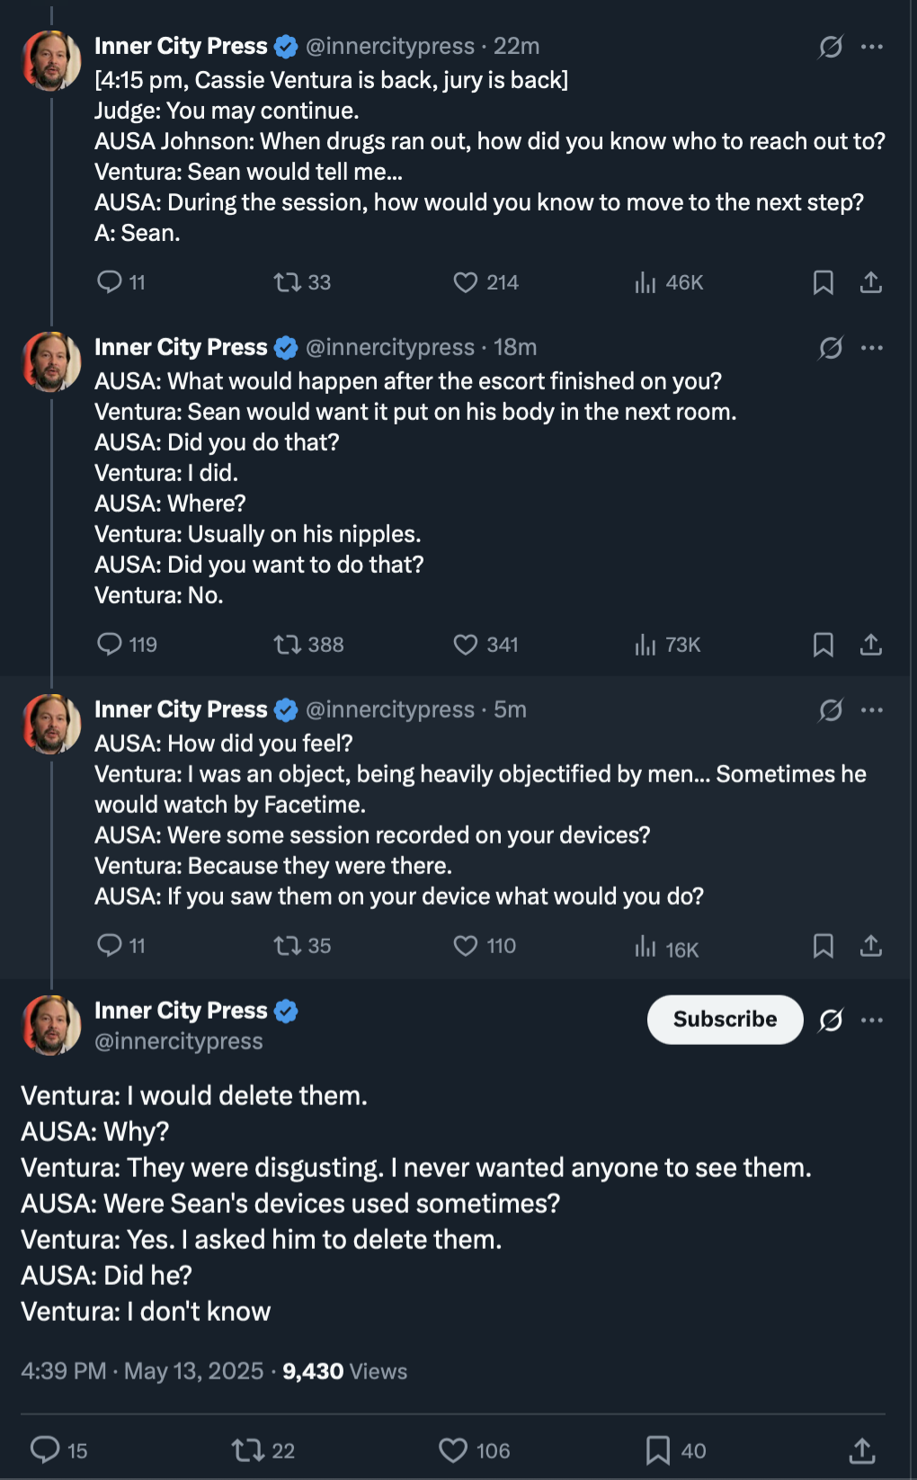Open the 4:39 PM May 13, 2025 timestamp
The image size is (917, 1480).
coord(142,1371)
